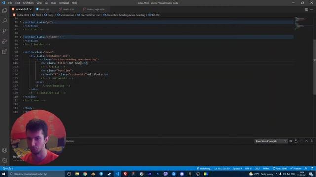The height and width of the screenshot is (177, 316).
Task: Expand folded section class insider
Action: tap(21, 37)
